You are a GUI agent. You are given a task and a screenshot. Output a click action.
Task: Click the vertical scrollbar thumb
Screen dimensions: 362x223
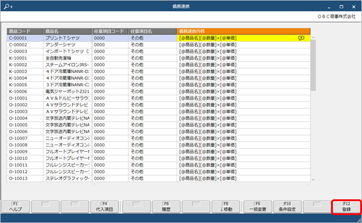[313, 66]
